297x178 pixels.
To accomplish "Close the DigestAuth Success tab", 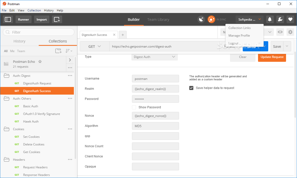I will (114, 35).
